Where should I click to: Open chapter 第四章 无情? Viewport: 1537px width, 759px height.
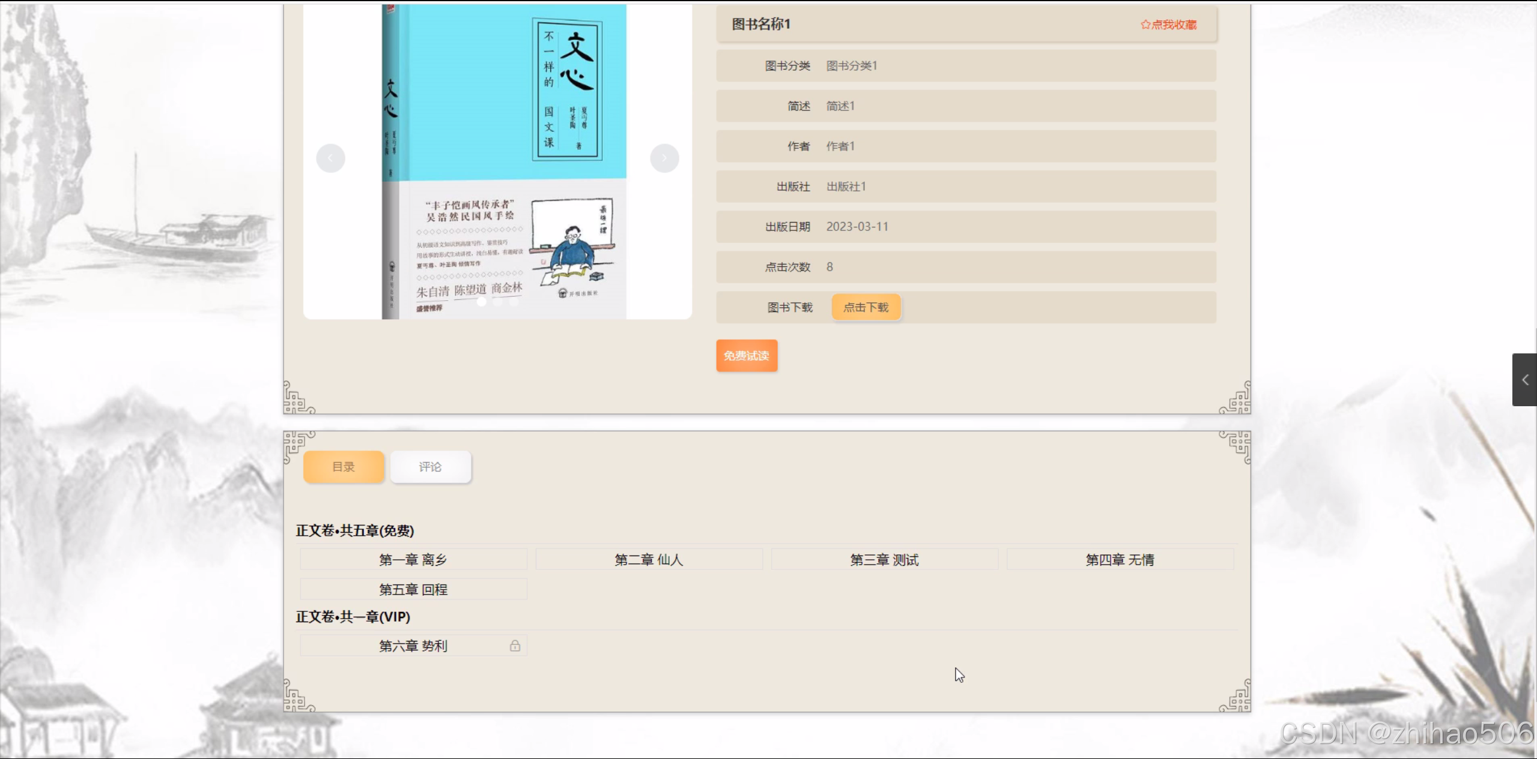[x=1120, y=560]
